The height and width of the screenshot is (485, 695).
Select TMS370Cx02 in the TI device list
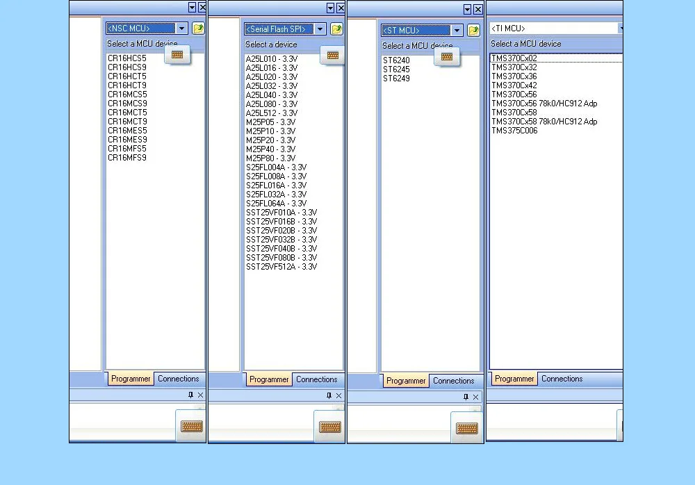click(x=514, y=58)
